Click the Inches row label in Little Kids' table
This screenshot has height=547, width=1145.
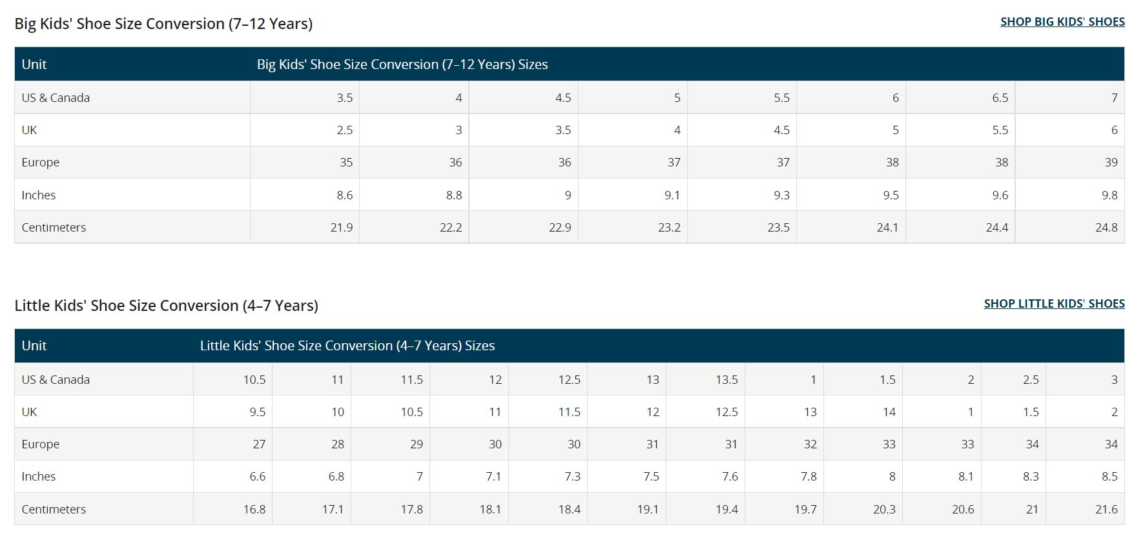[x=39, y=477]
